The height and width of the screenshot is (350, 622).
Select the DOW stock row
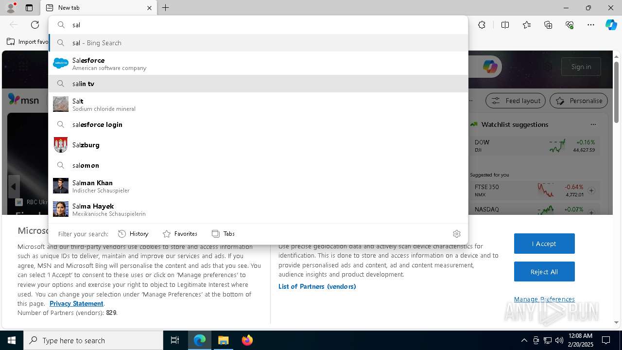pos(535,146)
